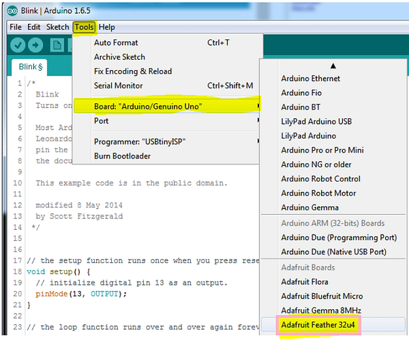Select the plain LilyPad Arduino board
This screenshot has height=340, width=409.
pos(333,136)
